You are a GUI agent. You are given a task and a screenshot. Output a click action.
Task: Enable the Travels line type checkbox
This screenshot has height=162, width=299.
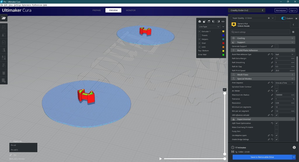click(199, 35)
